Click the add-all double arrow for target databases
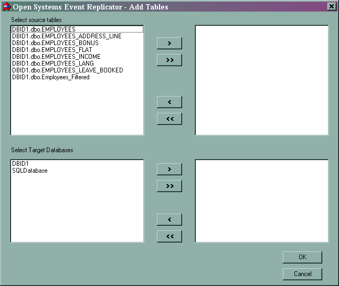Screen dimensions: 339x286 point(169,186)
